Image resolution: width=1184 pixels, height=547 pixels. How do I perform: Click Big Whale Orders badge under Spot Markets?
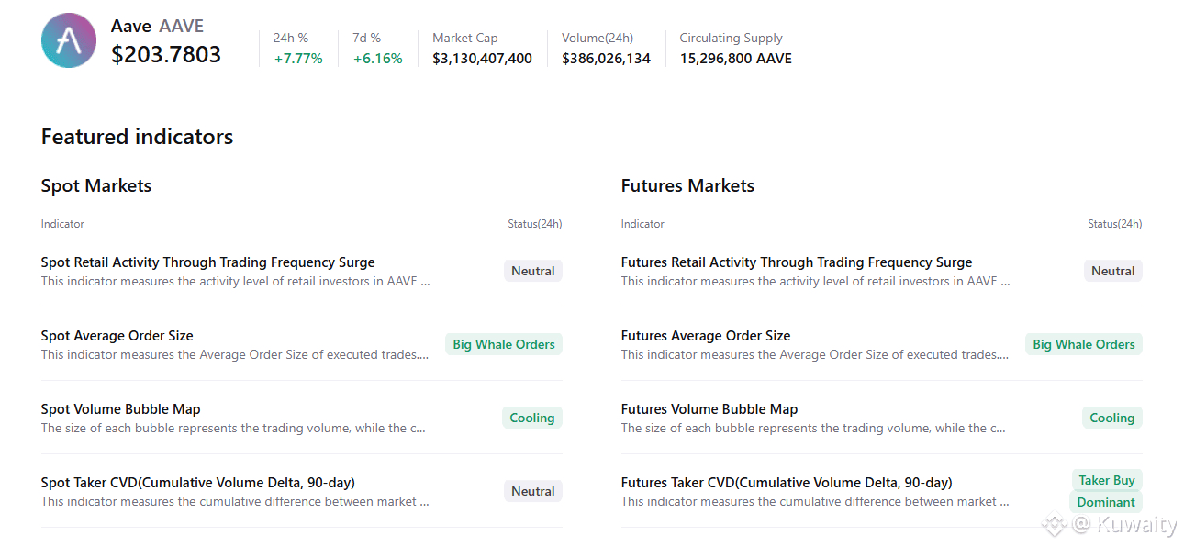[504, 344]
